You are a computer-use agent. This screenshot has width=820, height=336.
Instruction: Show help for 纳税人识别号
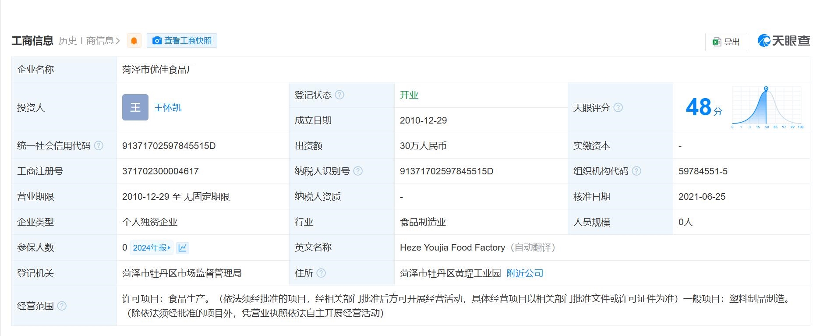click(x=358, y=171)
